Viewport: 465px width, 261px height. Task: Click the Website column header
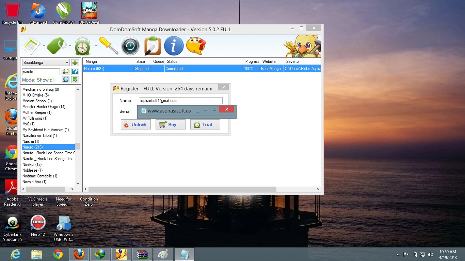tap(272, 62)
